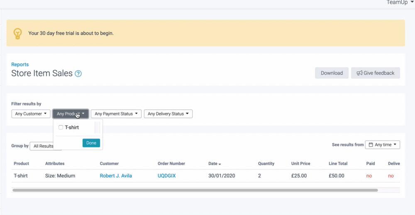Tick the T-shirt product checkbox
The height and width of the screenshot is (215, 415).
(x=61, y=127)
